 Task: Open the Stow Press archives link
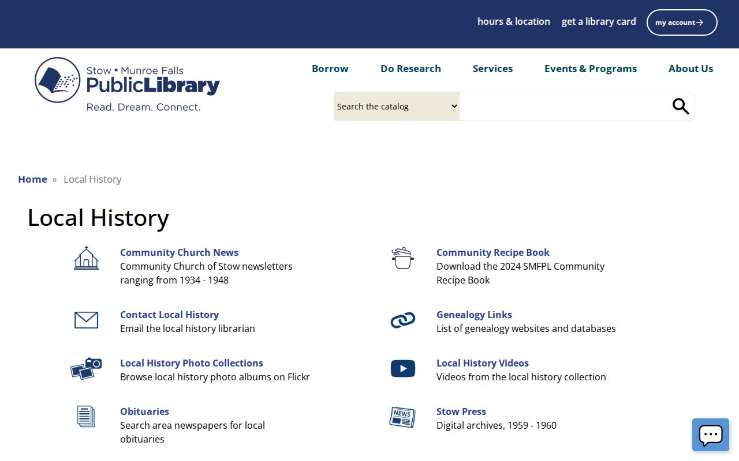tap(461, 411)
